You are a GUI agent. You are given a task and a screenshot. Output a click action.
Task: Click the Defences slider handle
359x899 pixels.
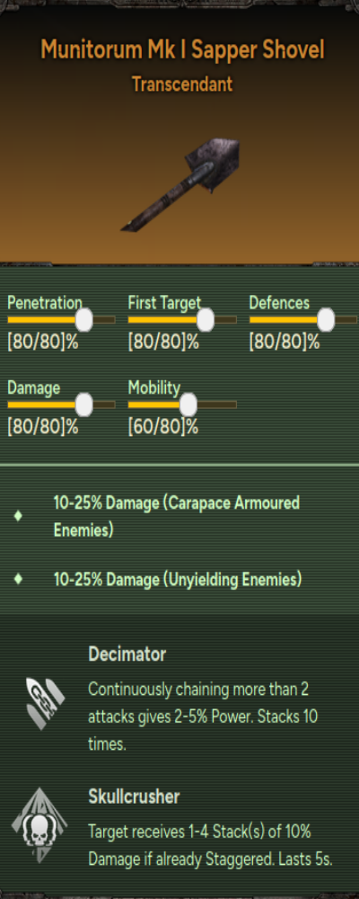tap(326, 319)
